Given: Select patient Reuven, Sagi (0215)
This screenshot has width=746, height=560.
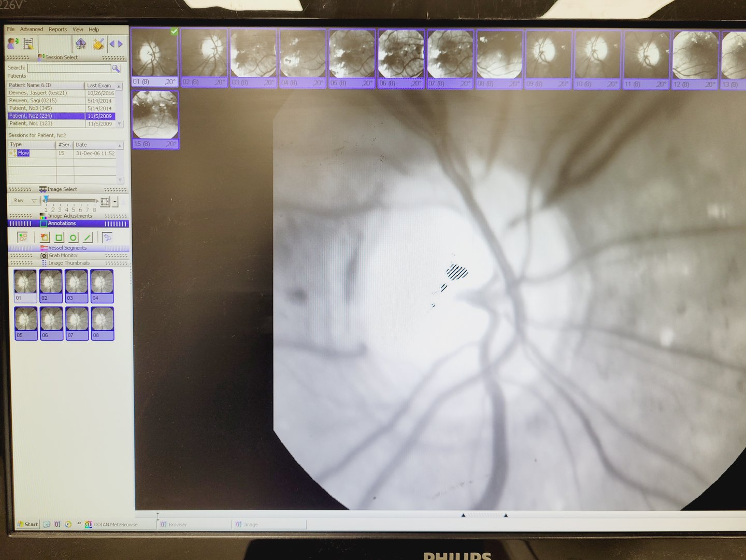Looking at the screenshot, I should [x=62, y=101].
